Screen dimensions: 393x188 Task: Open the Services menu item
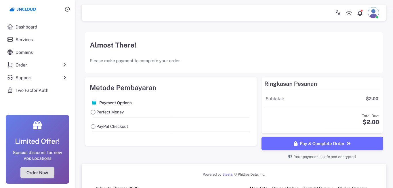point(24,40)
